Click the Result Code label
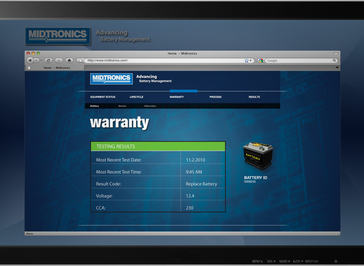This screenshot has height=266, width=364. (x=109, y=184)
